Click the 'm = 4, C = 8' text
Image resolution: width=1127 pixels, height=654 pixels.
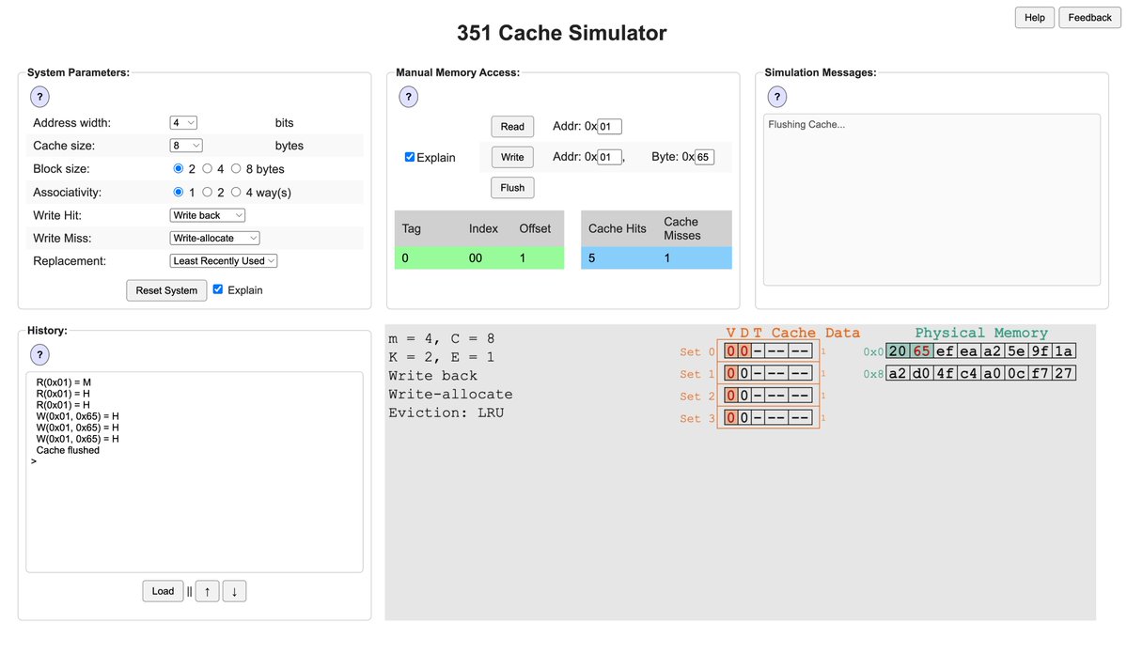pos(442,338)
